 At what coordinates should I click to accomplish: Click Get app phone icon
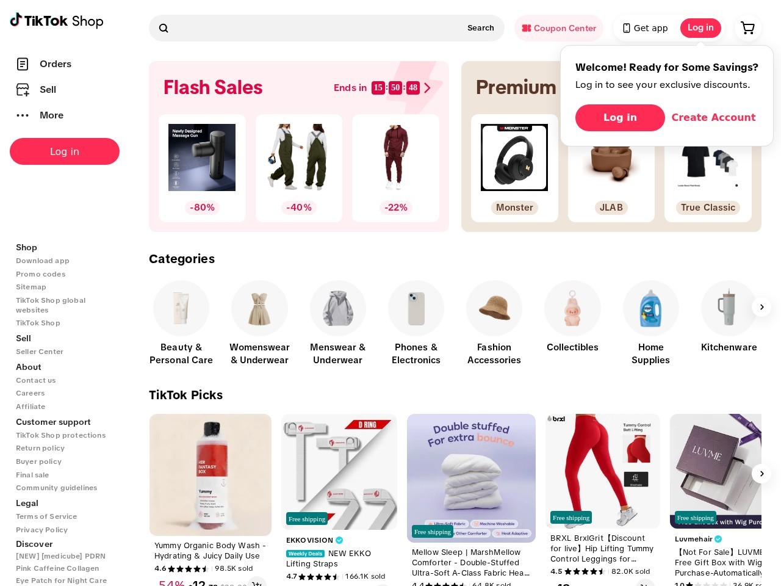[x=627, y=28]
